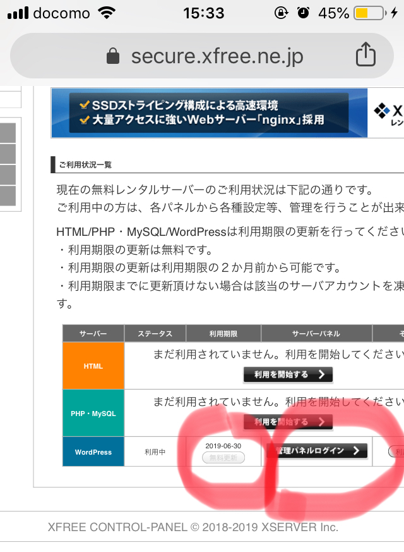Tap the secure.xfree.ne.jp address field

202,56
